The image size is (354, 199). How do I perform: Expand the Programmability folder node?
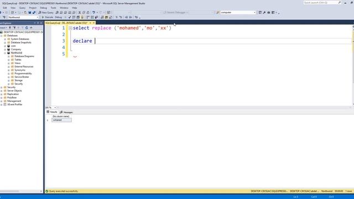coord(9,74)
